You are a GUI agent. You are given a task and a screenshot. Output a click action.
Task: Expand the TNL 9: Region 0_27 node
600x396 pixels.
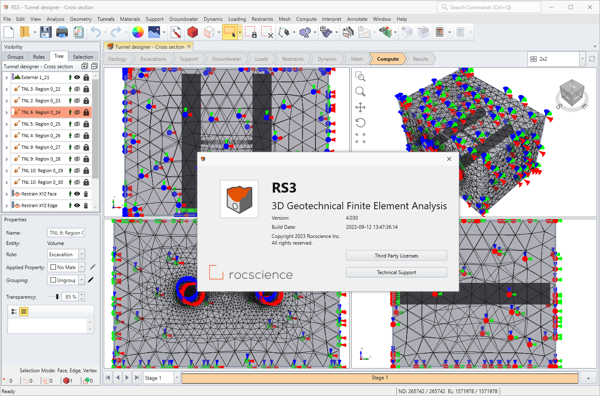(7, 147)
